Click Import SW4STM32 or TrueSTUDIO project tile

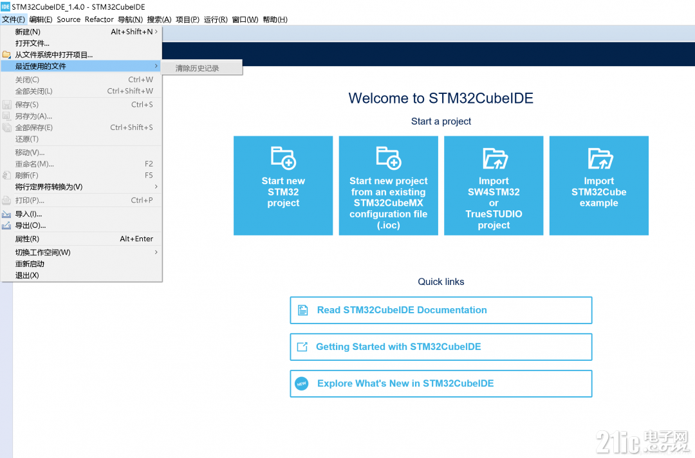[x=494, y=186]
